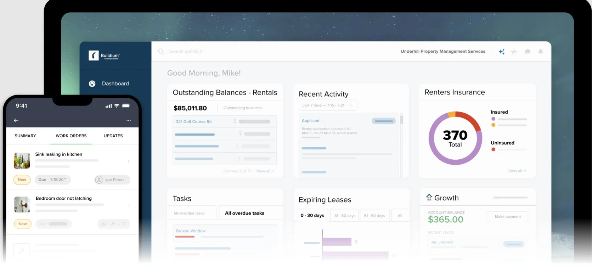Select the 61 - 90 days leases tab
Screen dimensions: 592x274
click(374, 215)
